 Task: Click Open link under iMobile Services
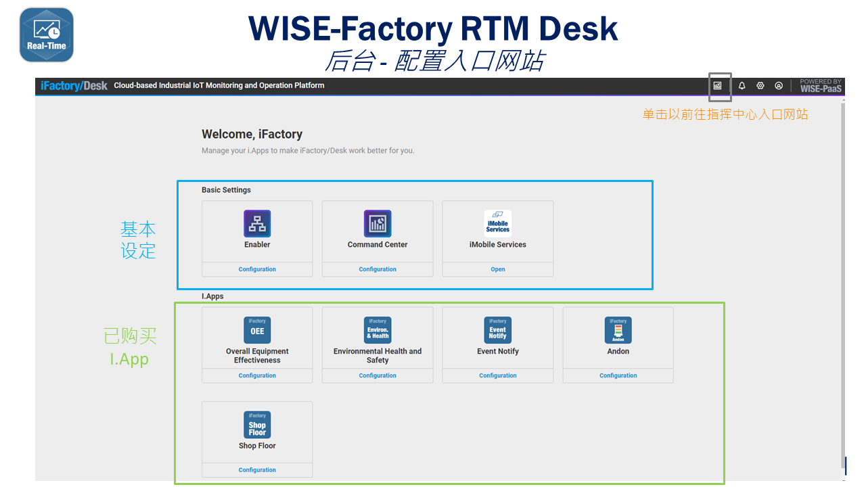point(498,269)
